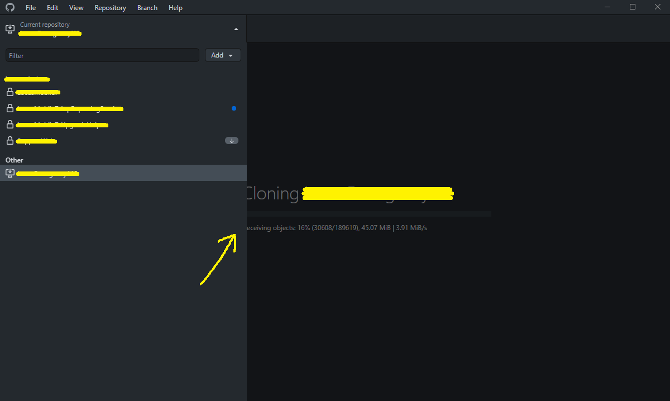
Task: Click the Other group header
Action: pos(15,160)
